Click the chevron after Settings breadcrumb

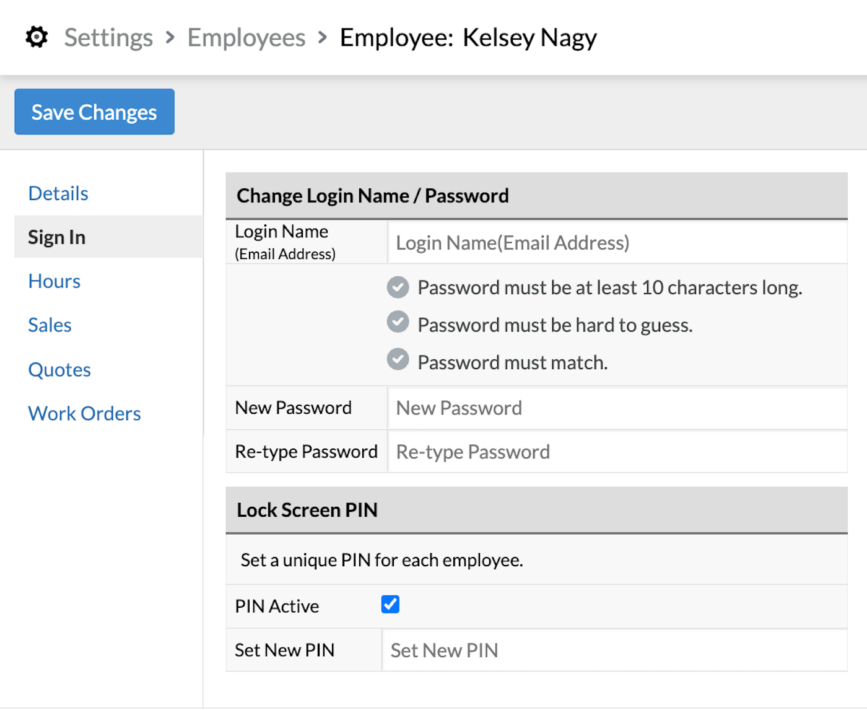pos(170,38)
